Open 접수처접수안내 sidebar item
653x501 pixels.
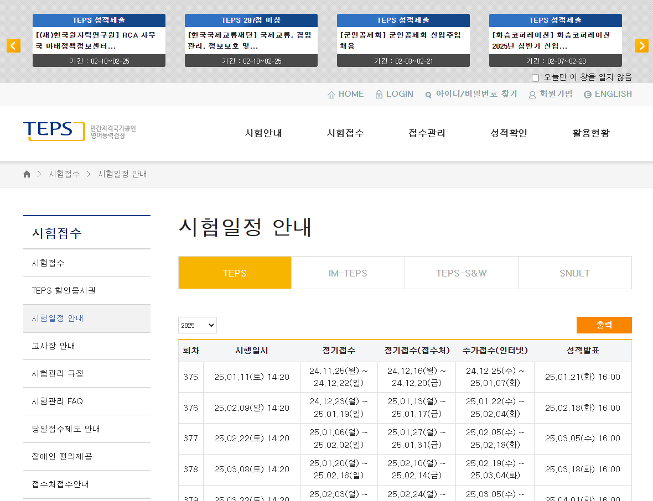tap(87, 484)
